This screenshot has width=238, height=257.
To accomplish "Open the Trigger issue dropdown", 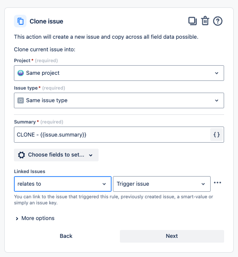I will (x=162, y=184).
